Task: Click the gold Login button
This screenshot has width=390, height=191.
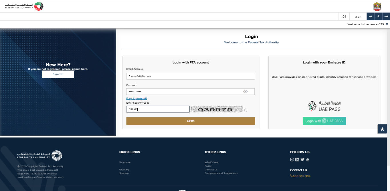Action: pos(191,121)
